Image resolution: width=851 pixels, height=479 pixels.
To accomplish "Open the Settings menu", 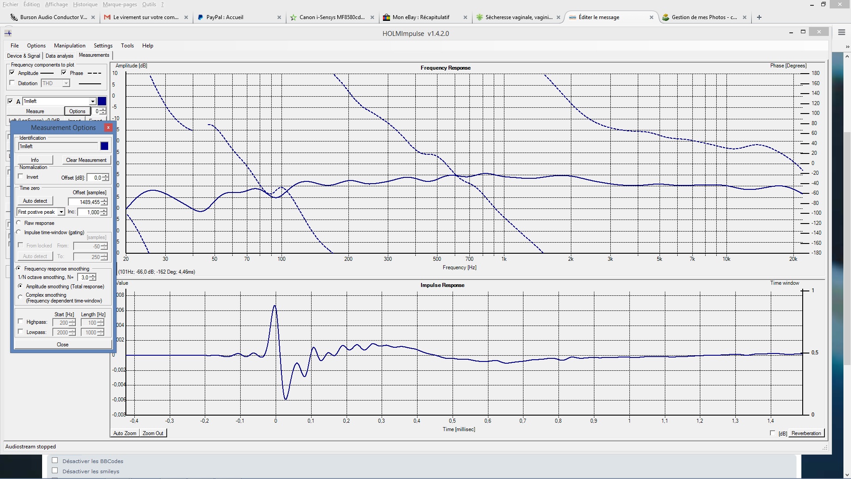I will coord(103,46).
